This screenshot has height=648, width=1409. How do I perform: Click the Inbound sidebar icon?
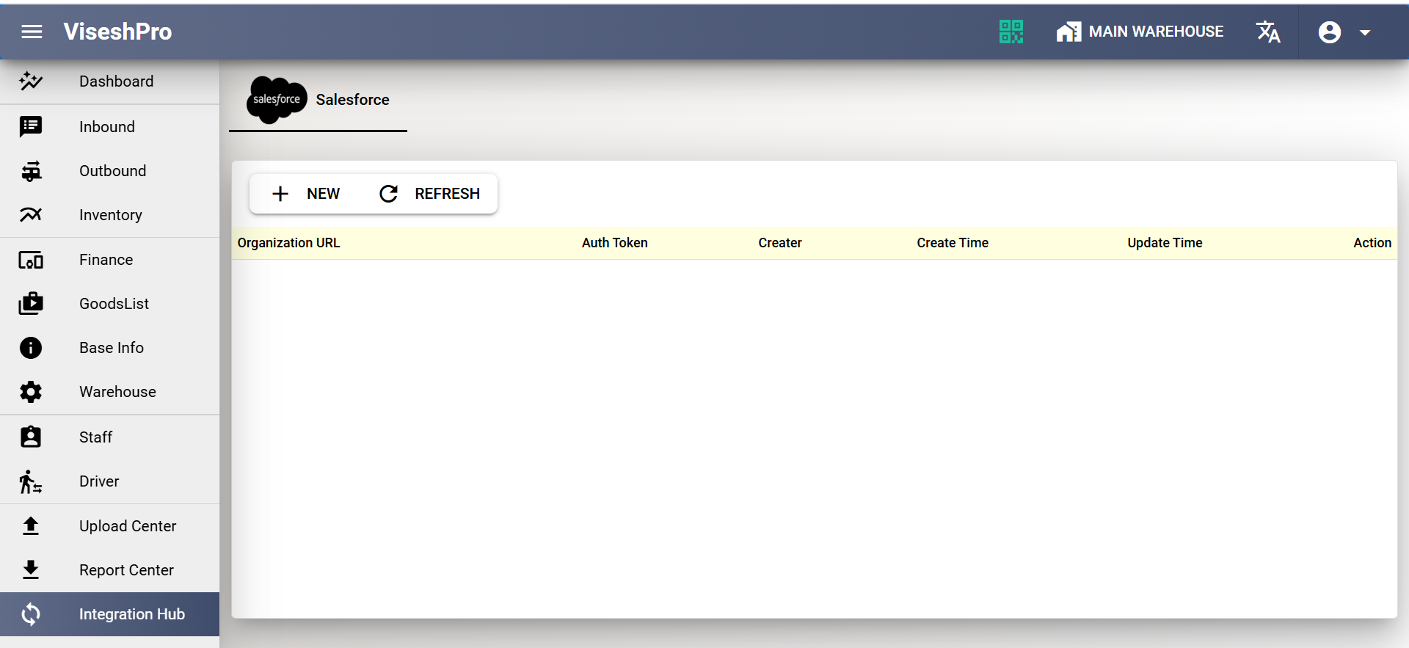(x=31, y=127)
